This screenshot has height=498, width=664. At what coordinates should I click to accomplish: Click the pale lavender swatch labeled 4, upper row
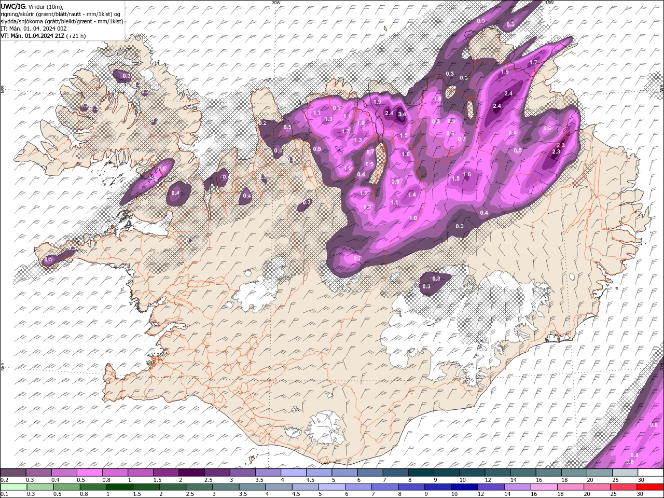(x=293, y=473)
